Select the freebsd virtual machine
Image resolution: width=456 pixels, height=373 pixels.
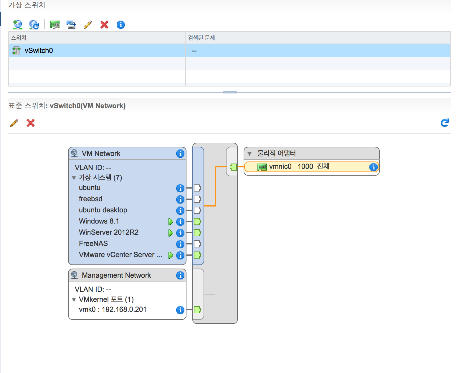[90, 199]
